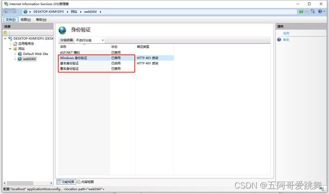
Task: Open the 视图(V) menu
Action: point(26,20)
